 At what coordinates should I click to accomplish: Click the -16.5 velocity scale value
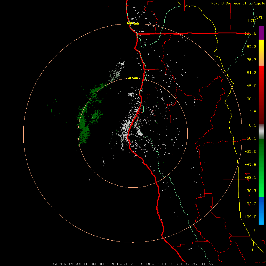coord(250,138)
